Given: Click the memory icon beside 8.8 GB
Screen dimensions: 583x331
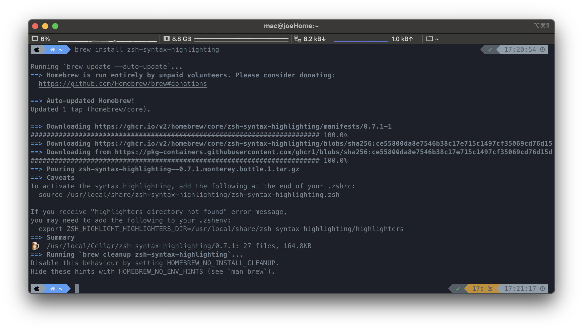Looking at the screenshot, I should tap(166, 39).
